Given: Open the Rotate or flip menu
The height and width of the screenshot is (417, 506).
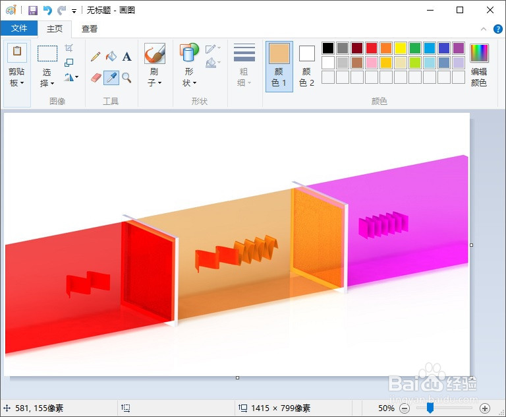Looking at the screenshot, I should (71, 77).
